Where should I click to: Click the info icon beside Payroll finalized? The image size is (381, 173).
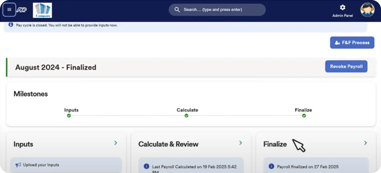[271, 166]
